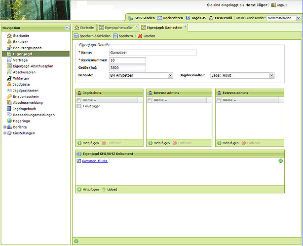
Task: Sort Interne admins by Name column
Action: point(180,100)
